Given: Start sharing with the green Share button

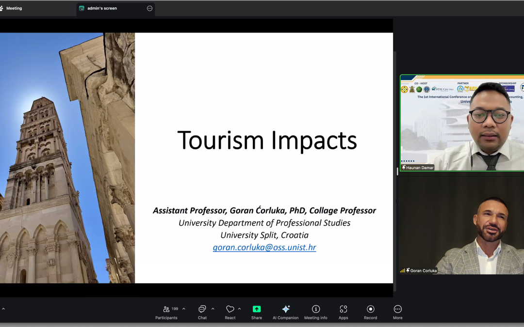Looking at the screenshot, I should point(257,311).
